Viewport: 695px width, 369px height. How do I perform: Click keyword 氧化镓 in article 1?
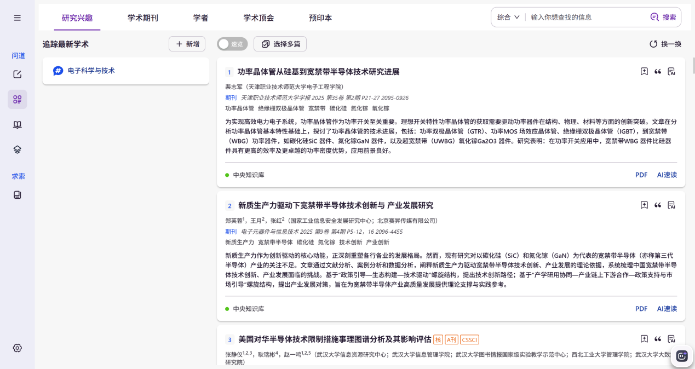click(x=381, y=108)
